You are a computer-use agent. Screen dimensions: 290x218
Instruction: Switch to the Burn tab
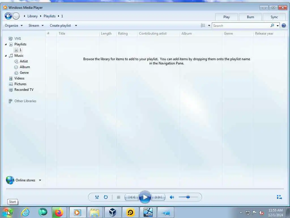pos(250,17)
